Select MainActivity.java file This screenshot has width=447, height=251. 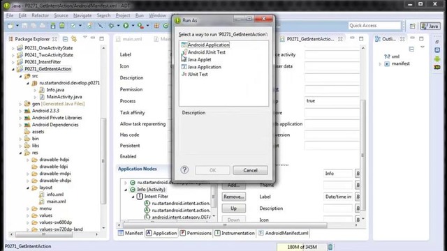(x=64, y=97)
